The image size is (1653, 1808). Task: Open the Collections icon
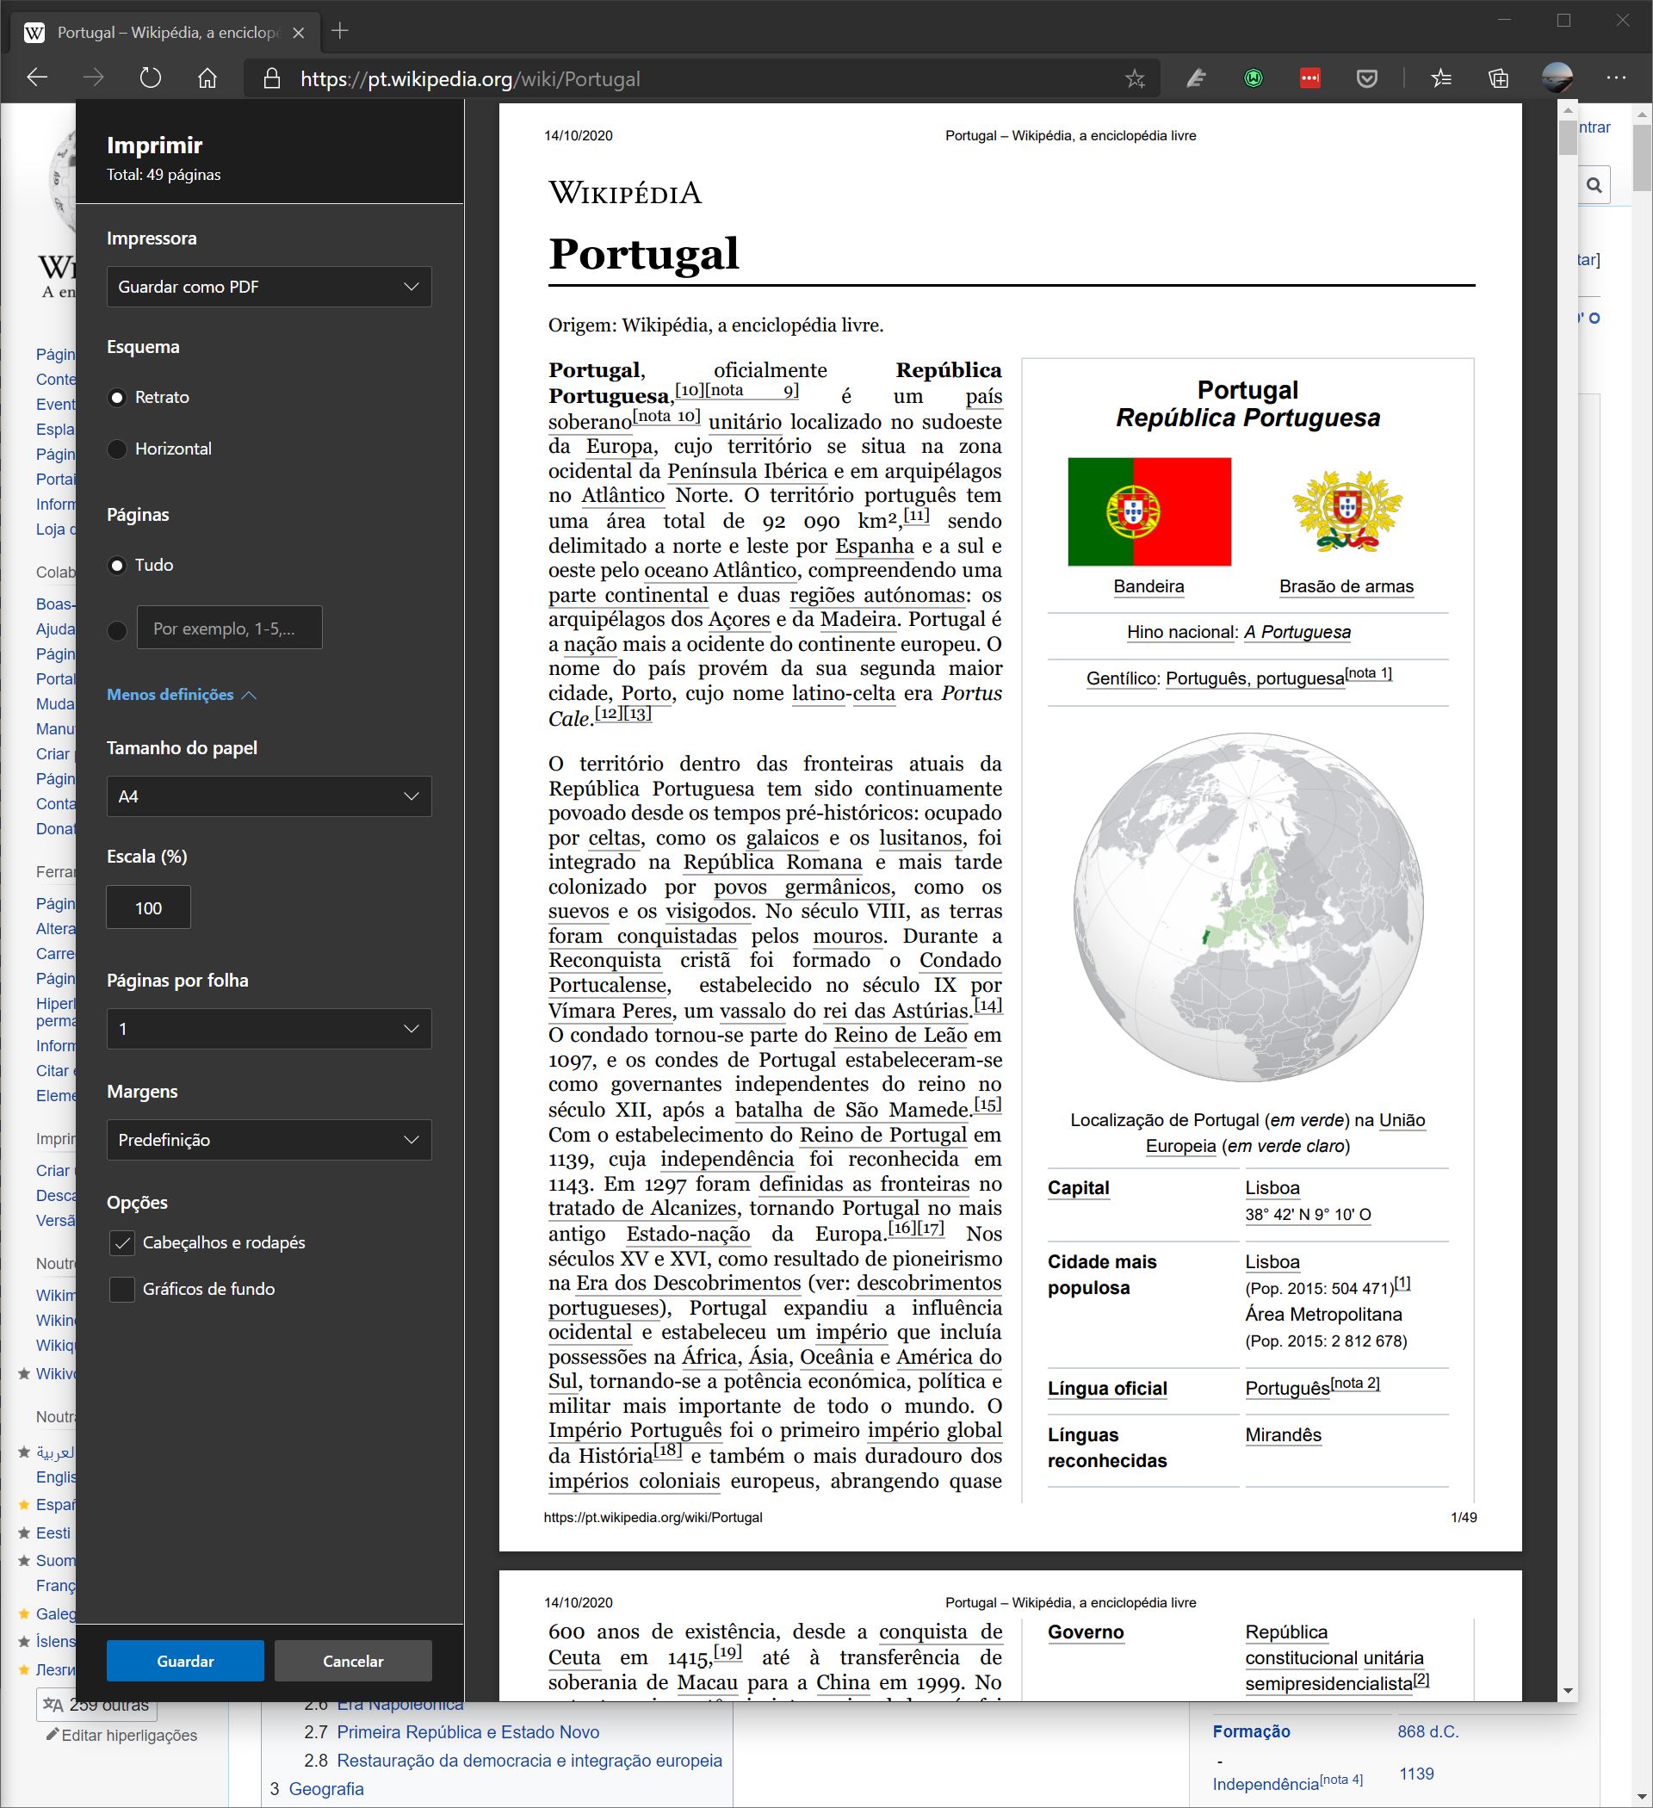tap(1498, 79)
